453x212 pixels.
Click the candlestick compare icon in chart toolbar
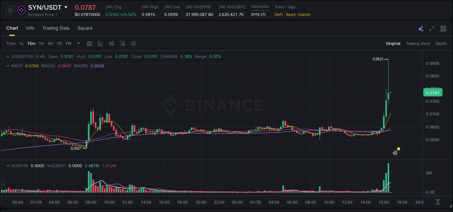111,43
